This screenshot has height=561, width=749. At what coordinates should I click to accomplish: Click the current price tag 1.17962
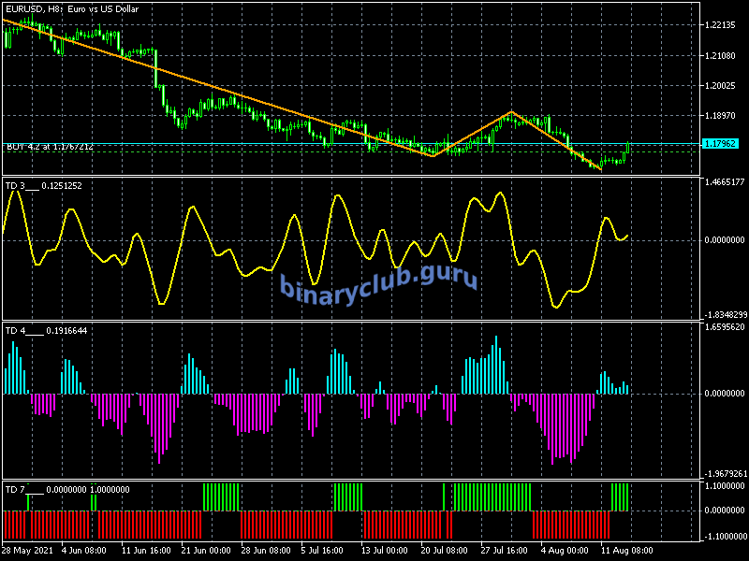coord(720,144)
